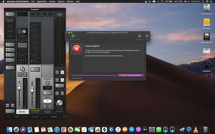
Task: Open the Console MENU dropdown
Action: (x=10, y=14)
